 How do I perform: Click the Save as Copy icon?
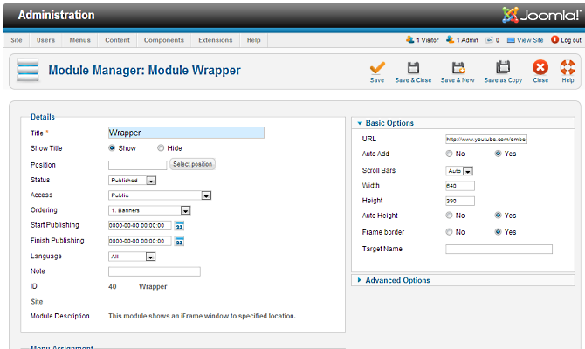click(x=503, y=68)
